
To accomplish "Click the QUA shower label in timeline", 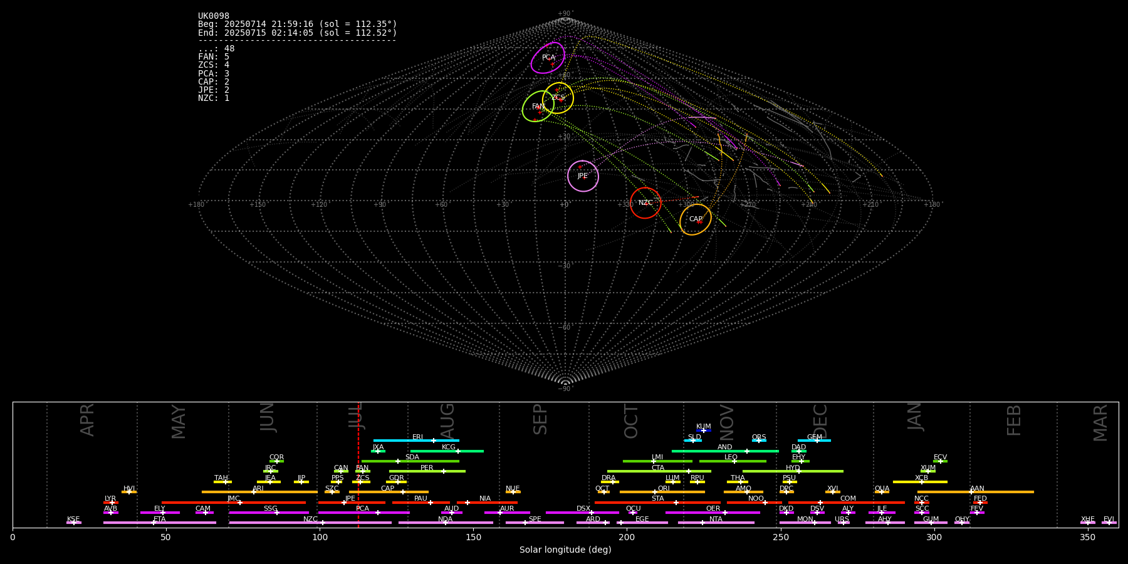I will [x=882, y=489].
